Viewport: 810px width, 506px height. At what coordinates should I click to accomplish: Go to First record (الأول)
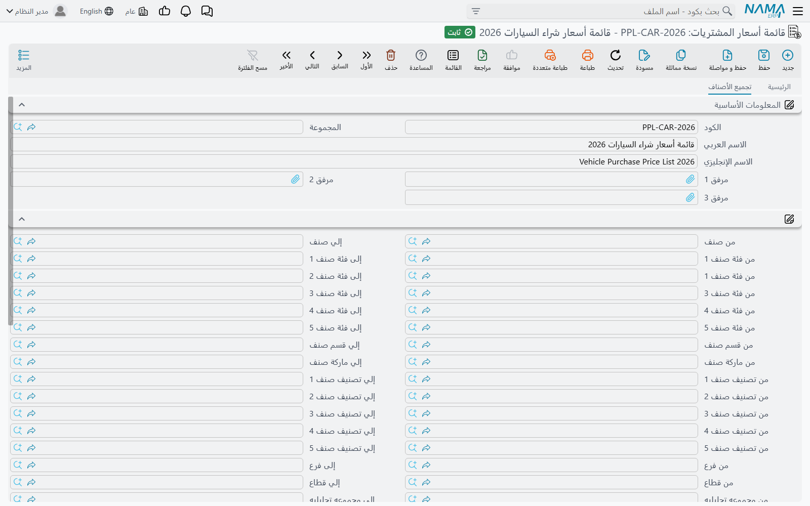click(367, 55)
